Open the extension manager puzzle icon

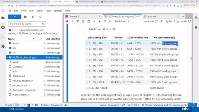[3, 46]
